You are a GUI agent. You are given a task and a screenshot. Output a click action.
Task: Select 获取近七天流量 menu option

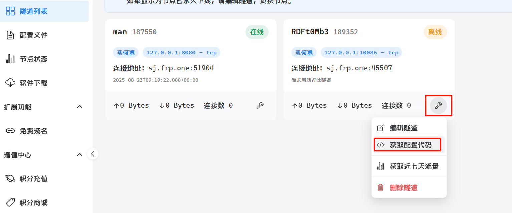point(414,166)
